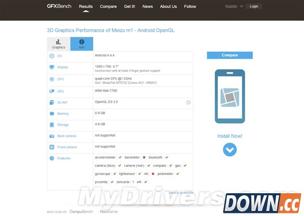Click the phone illustration thumbnail
Screen dimensions: 304x216
coord(230,97)
